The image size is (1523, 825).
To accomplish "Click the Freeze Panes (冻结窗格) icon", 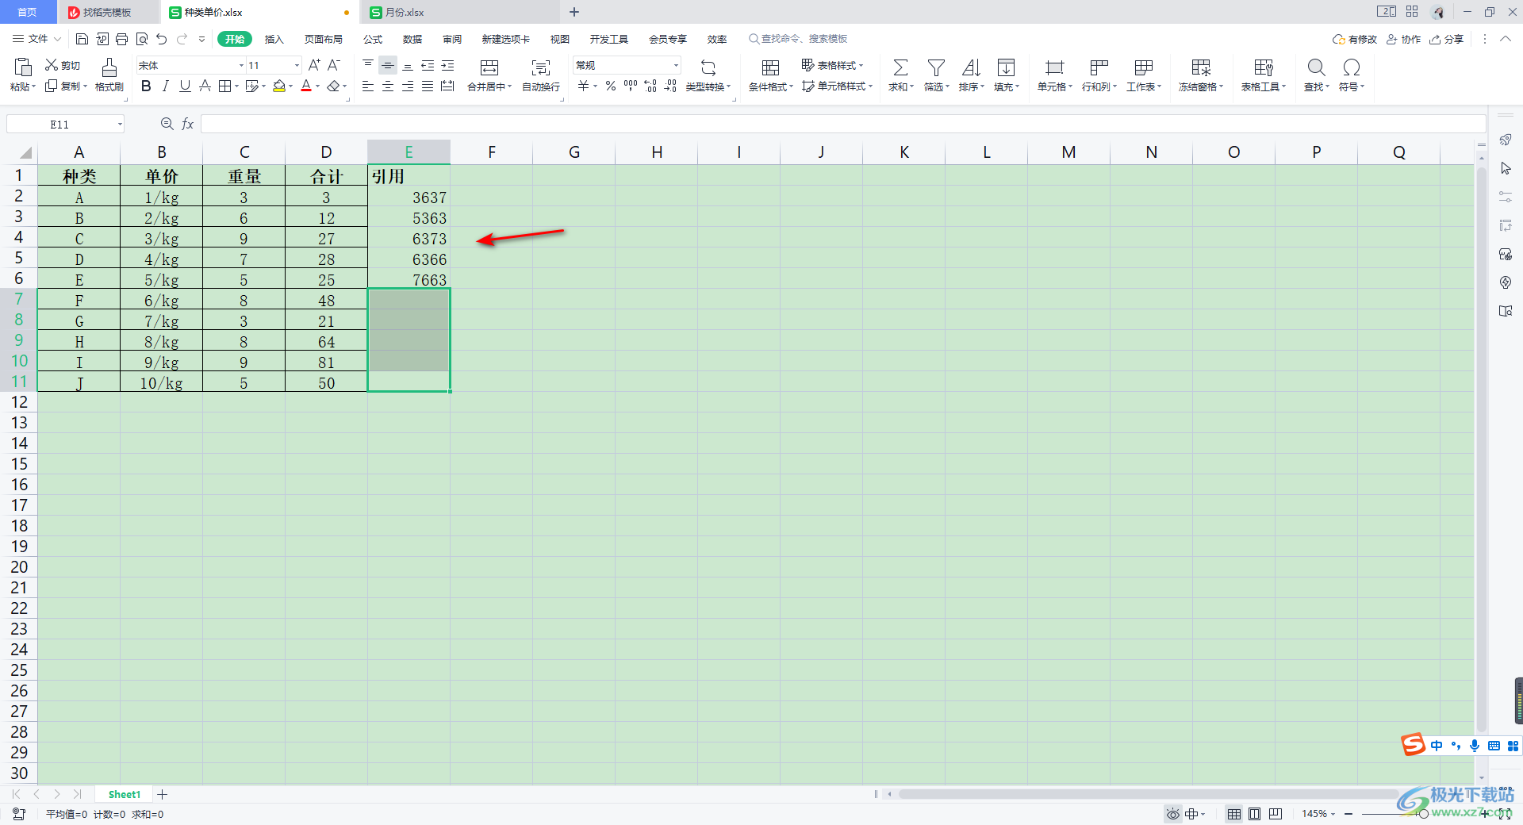I will point(1201,67).
